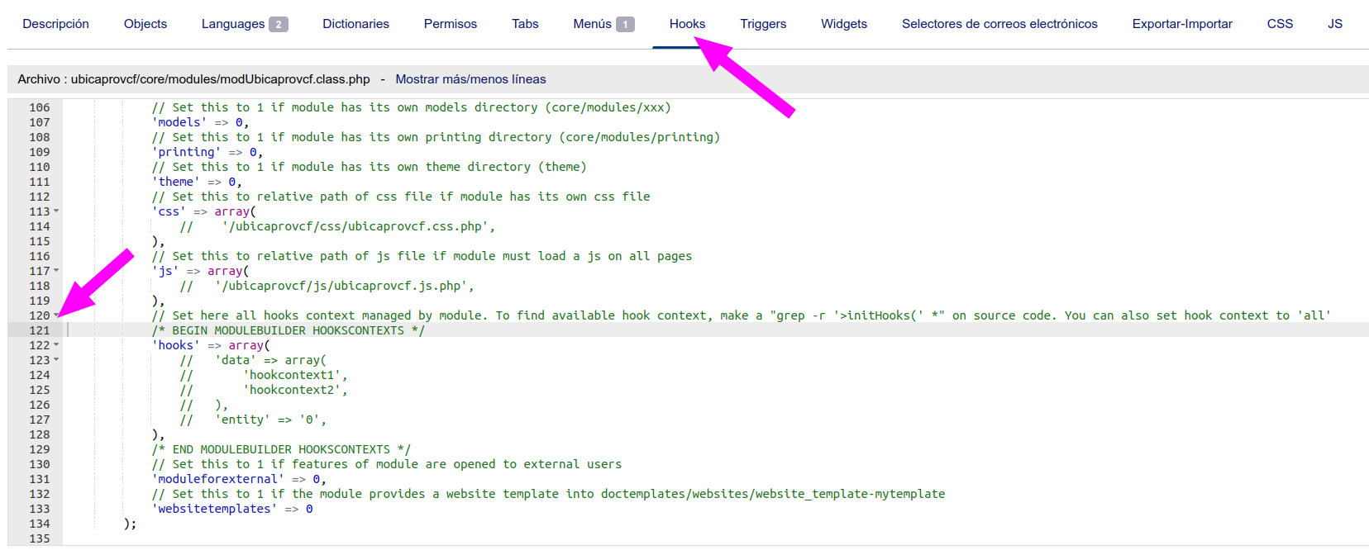This screenshot has width=1369, height=550.
Task: Switch to the CSS tab
Action: [x=1280, y=24]
